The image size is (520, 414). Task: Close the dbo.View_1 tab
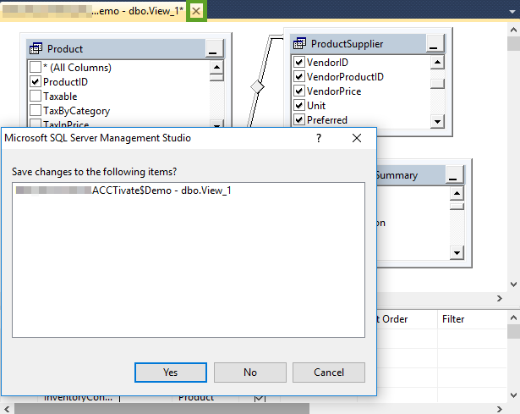coord(196,11)
